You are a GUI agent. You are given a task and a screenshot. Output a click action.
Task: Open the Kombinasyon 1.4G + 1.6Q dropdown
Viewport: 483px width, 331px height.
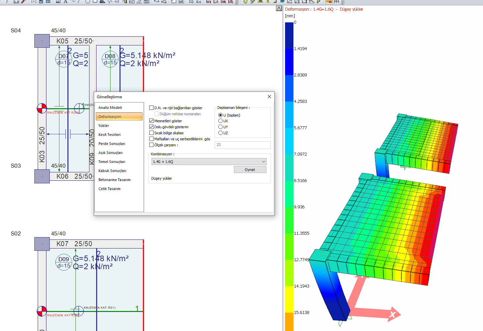pos(209,162)
